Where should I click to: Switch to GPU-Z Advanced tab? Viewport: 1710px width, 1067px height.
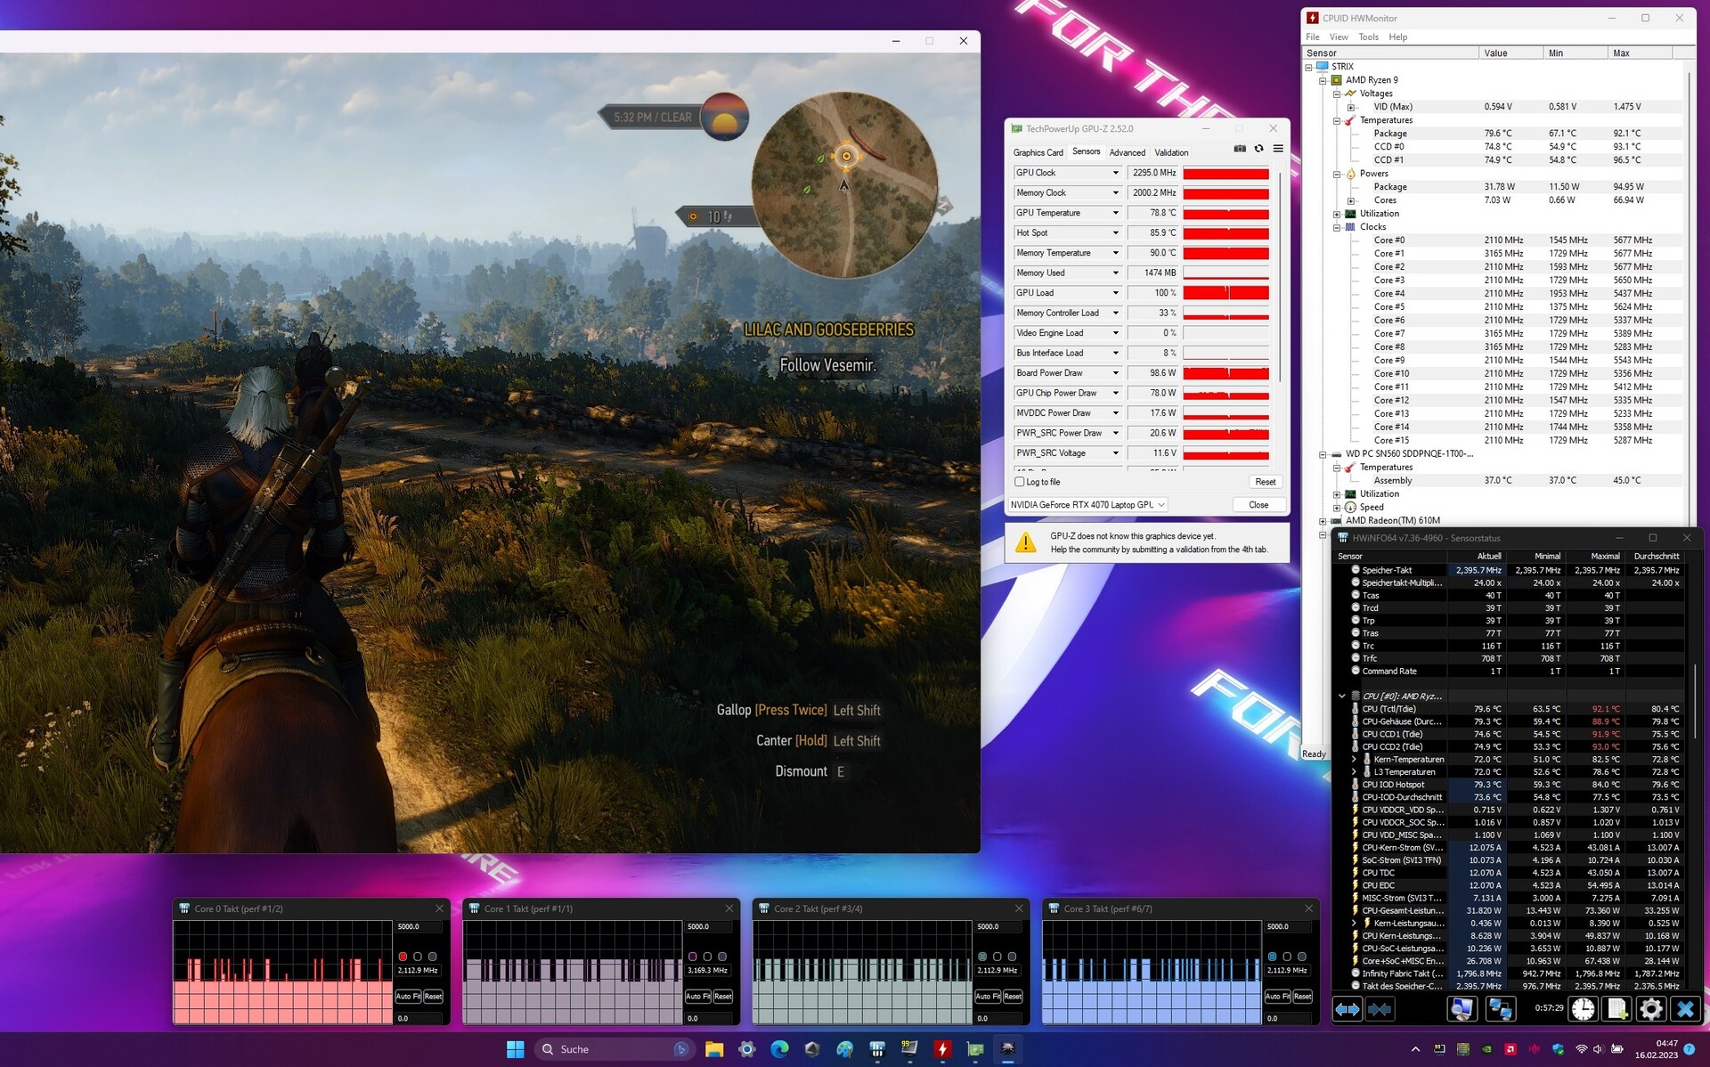pos(1128,152)
